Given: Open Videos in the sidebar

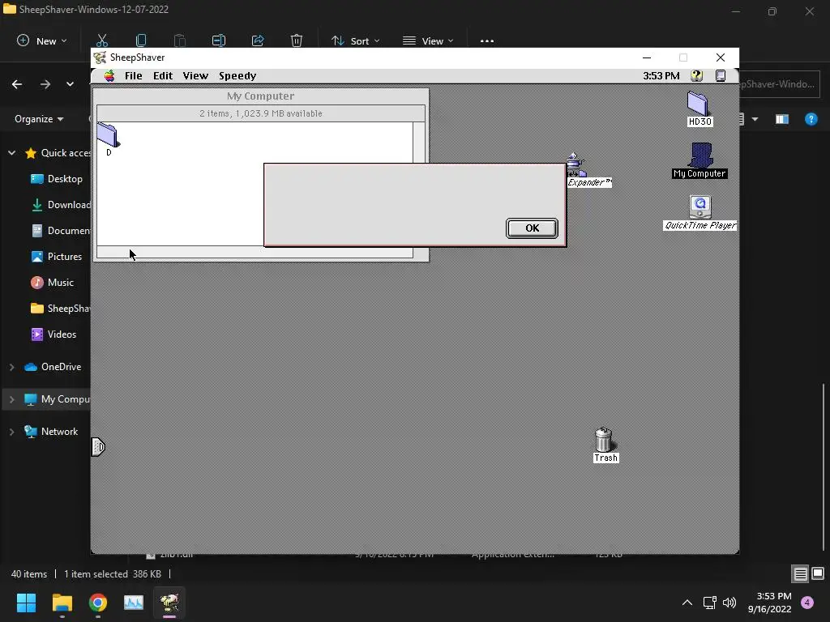Looking at the screenshot, I should 53,334.
